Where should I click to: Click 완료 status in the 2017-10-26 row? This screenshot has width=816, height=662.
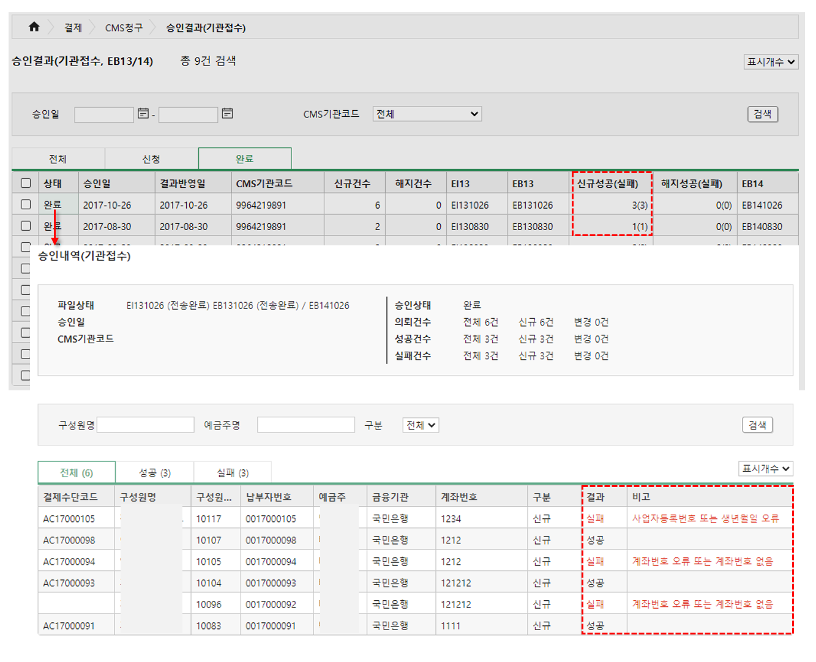pos(53,204)
